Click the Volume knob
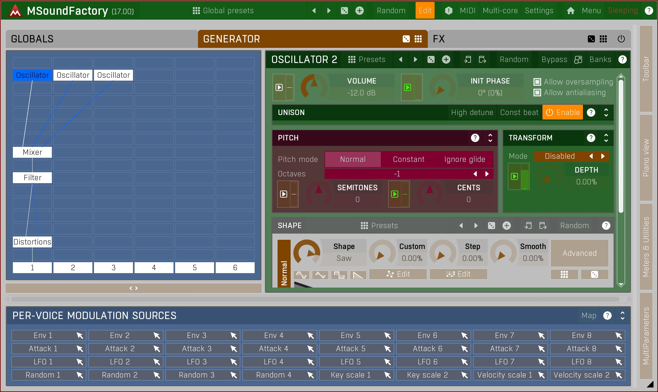This screenshot has height=392, width=658. [x=314, y=86]
